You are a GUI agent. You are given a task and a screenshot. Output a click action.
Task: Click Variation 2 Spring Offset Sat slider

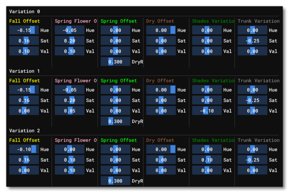coord(115,160)
